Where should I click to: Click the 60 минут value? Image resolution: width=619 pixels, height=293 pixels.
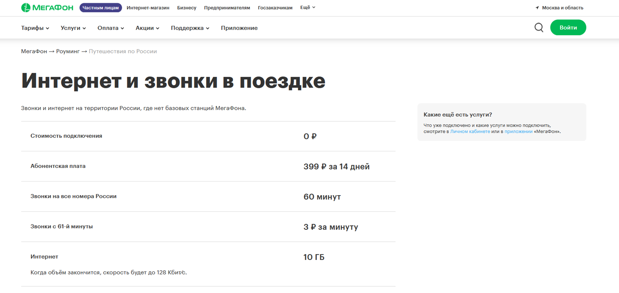[x=322, y=197]
